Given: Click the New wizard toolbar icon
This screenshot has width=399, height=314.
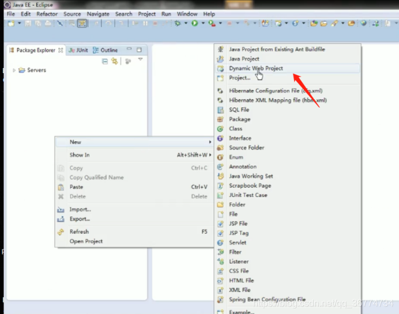Looking at the screenshot, I should [11, 24].
